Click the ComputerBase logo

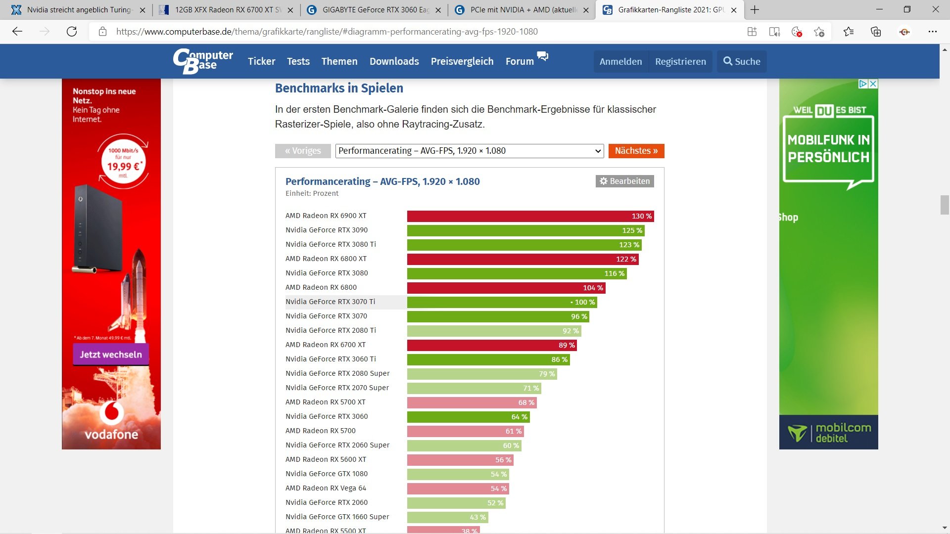(203, 61)
